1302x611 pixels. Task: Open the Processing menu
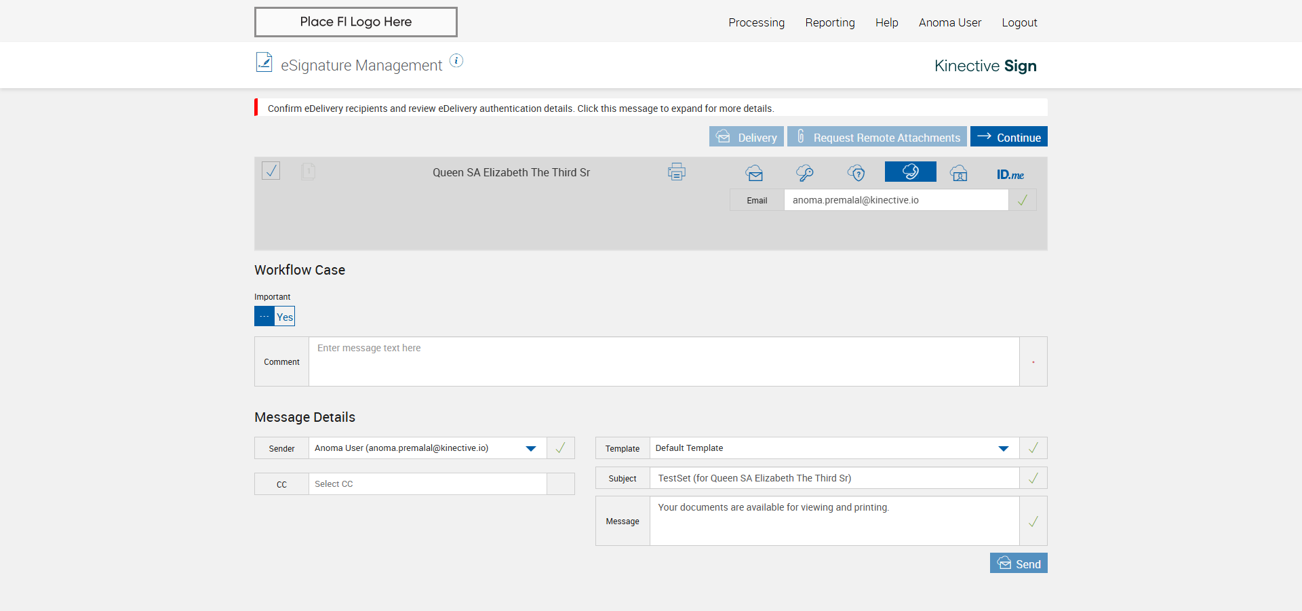pos(756,22)
